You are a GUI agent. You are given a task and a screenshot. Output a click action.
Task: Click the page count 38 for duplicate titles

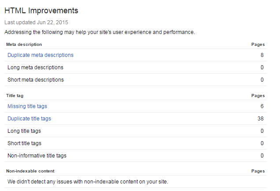tap(261, 118)
